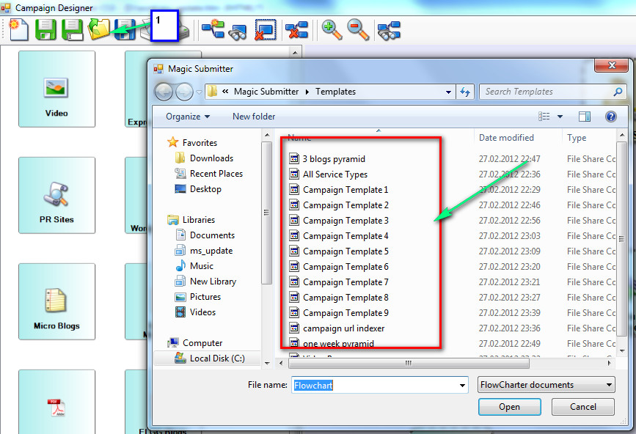Change view with the view icon
This screenshot has height=434, width=636.
click(x=544, y=117)
